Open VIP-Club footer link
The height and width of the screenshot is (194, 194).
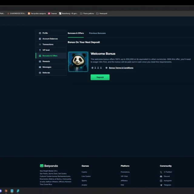[x=124, y=176]
